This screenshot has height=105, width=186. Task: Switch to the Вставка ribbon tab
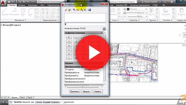tap(22, 5)
